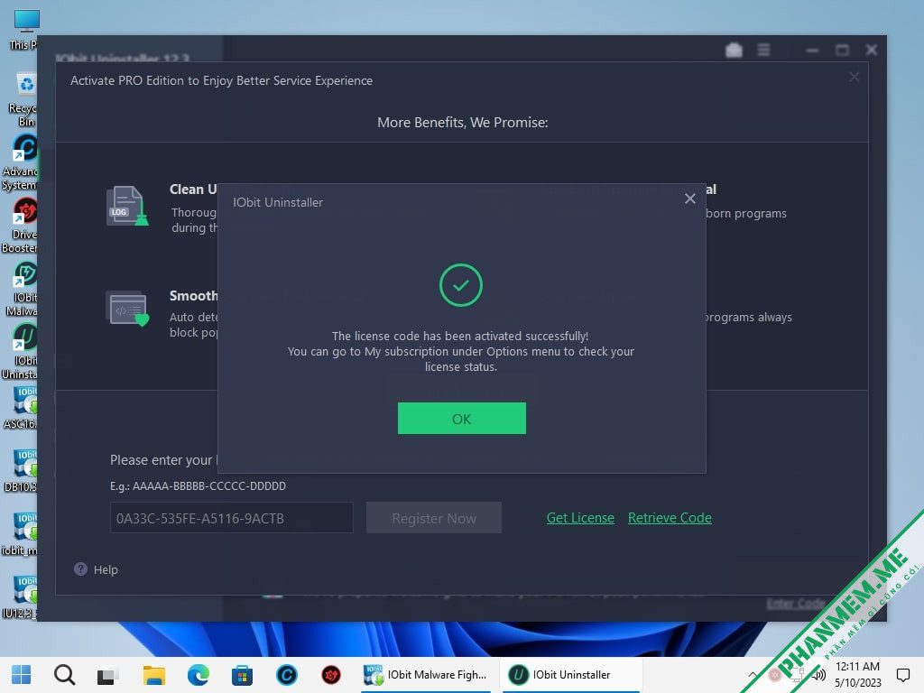Open Task View on the taskbar
Viewport: 924px width, 693px height.
point(108,675)
